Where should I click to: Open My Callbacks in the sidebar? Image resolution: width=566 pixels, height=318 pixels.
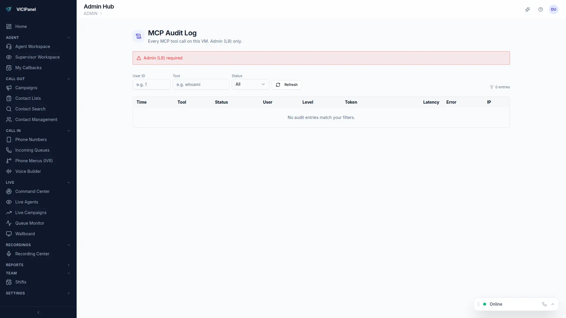pos(28,68)
